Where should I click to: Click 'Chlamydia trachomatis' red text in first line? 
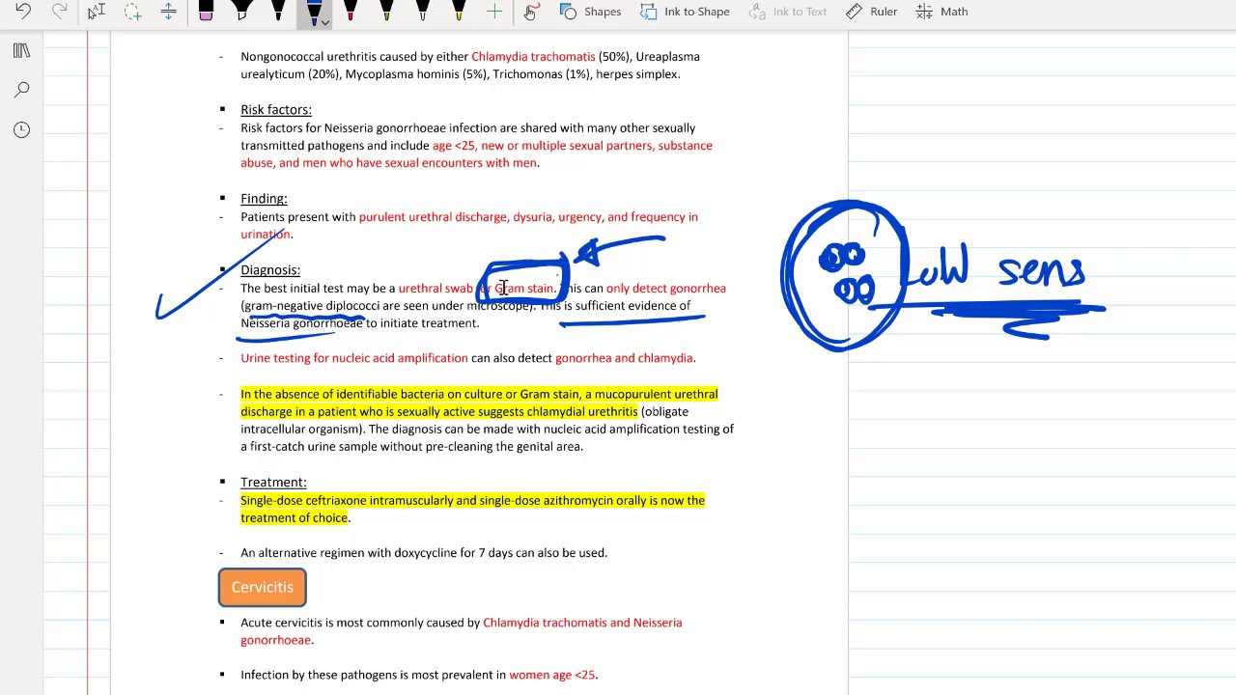pos(533,57)
